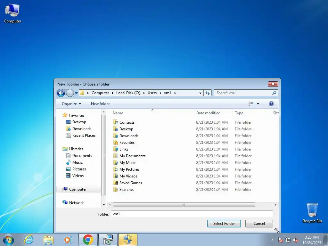Open the view options dropdown arrow

click(258, 104)
